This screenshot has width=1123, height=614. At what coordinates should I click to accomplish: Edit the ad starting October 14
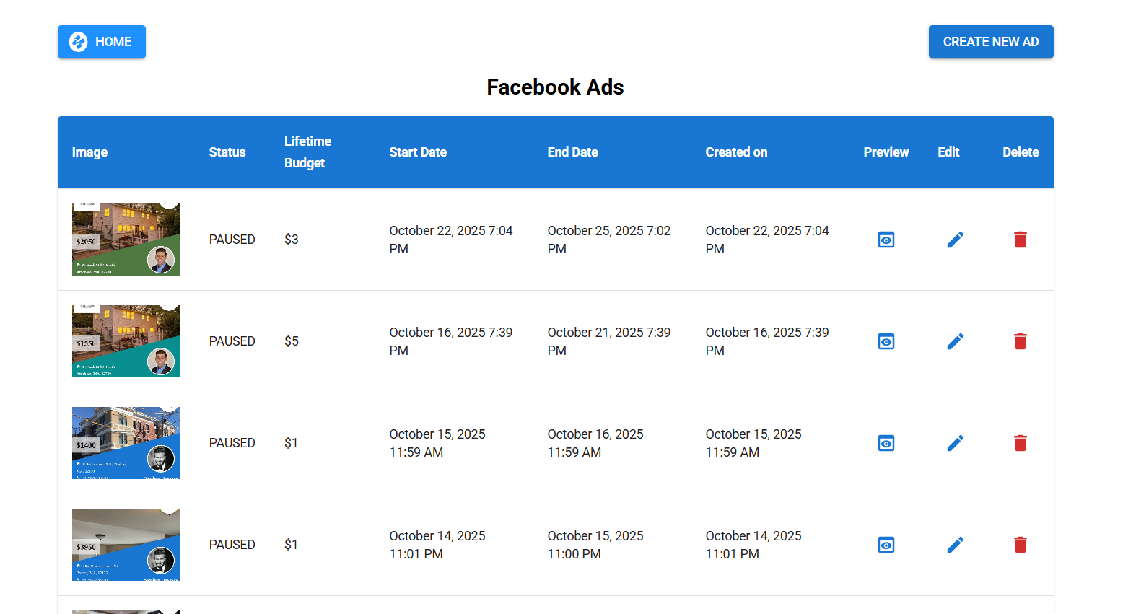coord(955,545)
